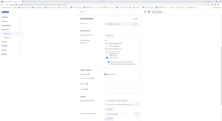Click the App integration name field
Viewport: 222px width, 121px height.
pos(122,35)
